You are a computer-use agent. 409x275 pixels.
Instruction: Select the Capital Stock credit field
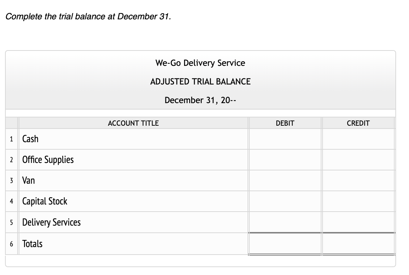(x=358, y=201)
